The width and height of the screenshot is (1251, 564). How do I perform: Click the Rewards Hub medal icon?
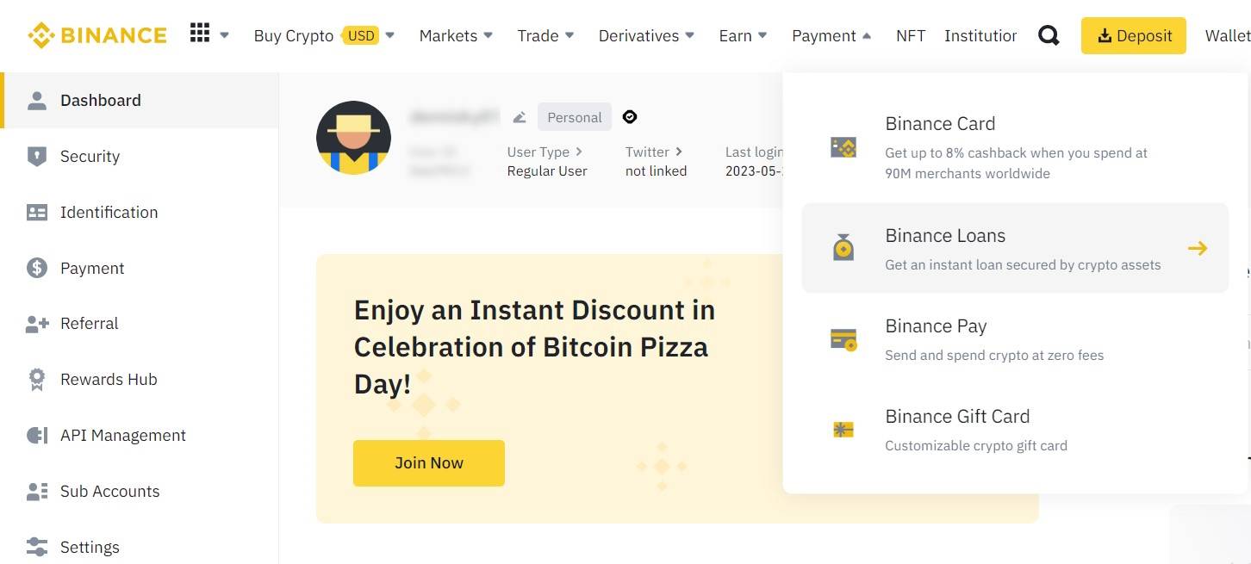click(36, 380)
